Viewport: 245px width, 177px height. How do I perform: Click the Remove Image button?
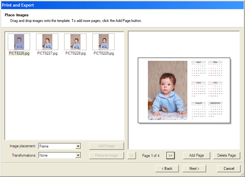pyautogui.click(x=107, y=155)
